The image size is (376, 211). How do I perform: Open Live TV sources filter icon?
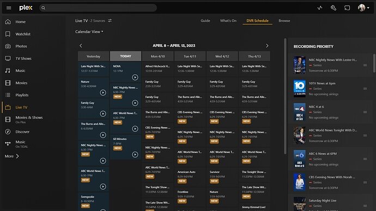tap(110, 21)
